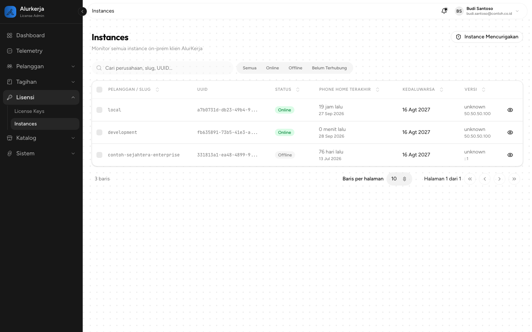Viewport: 532px width, 332px height.
Task: Sort by Phone Home Terakhir column
Action: (349, 90)
